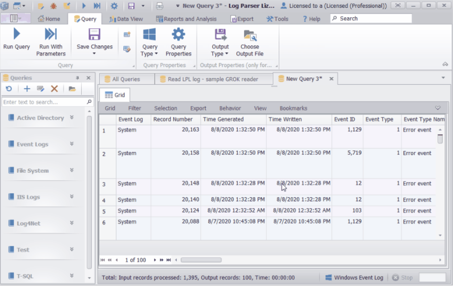Viewport: 453px width, 287px height.
Task: Delete query using red X icon
Action: (54, 89)
